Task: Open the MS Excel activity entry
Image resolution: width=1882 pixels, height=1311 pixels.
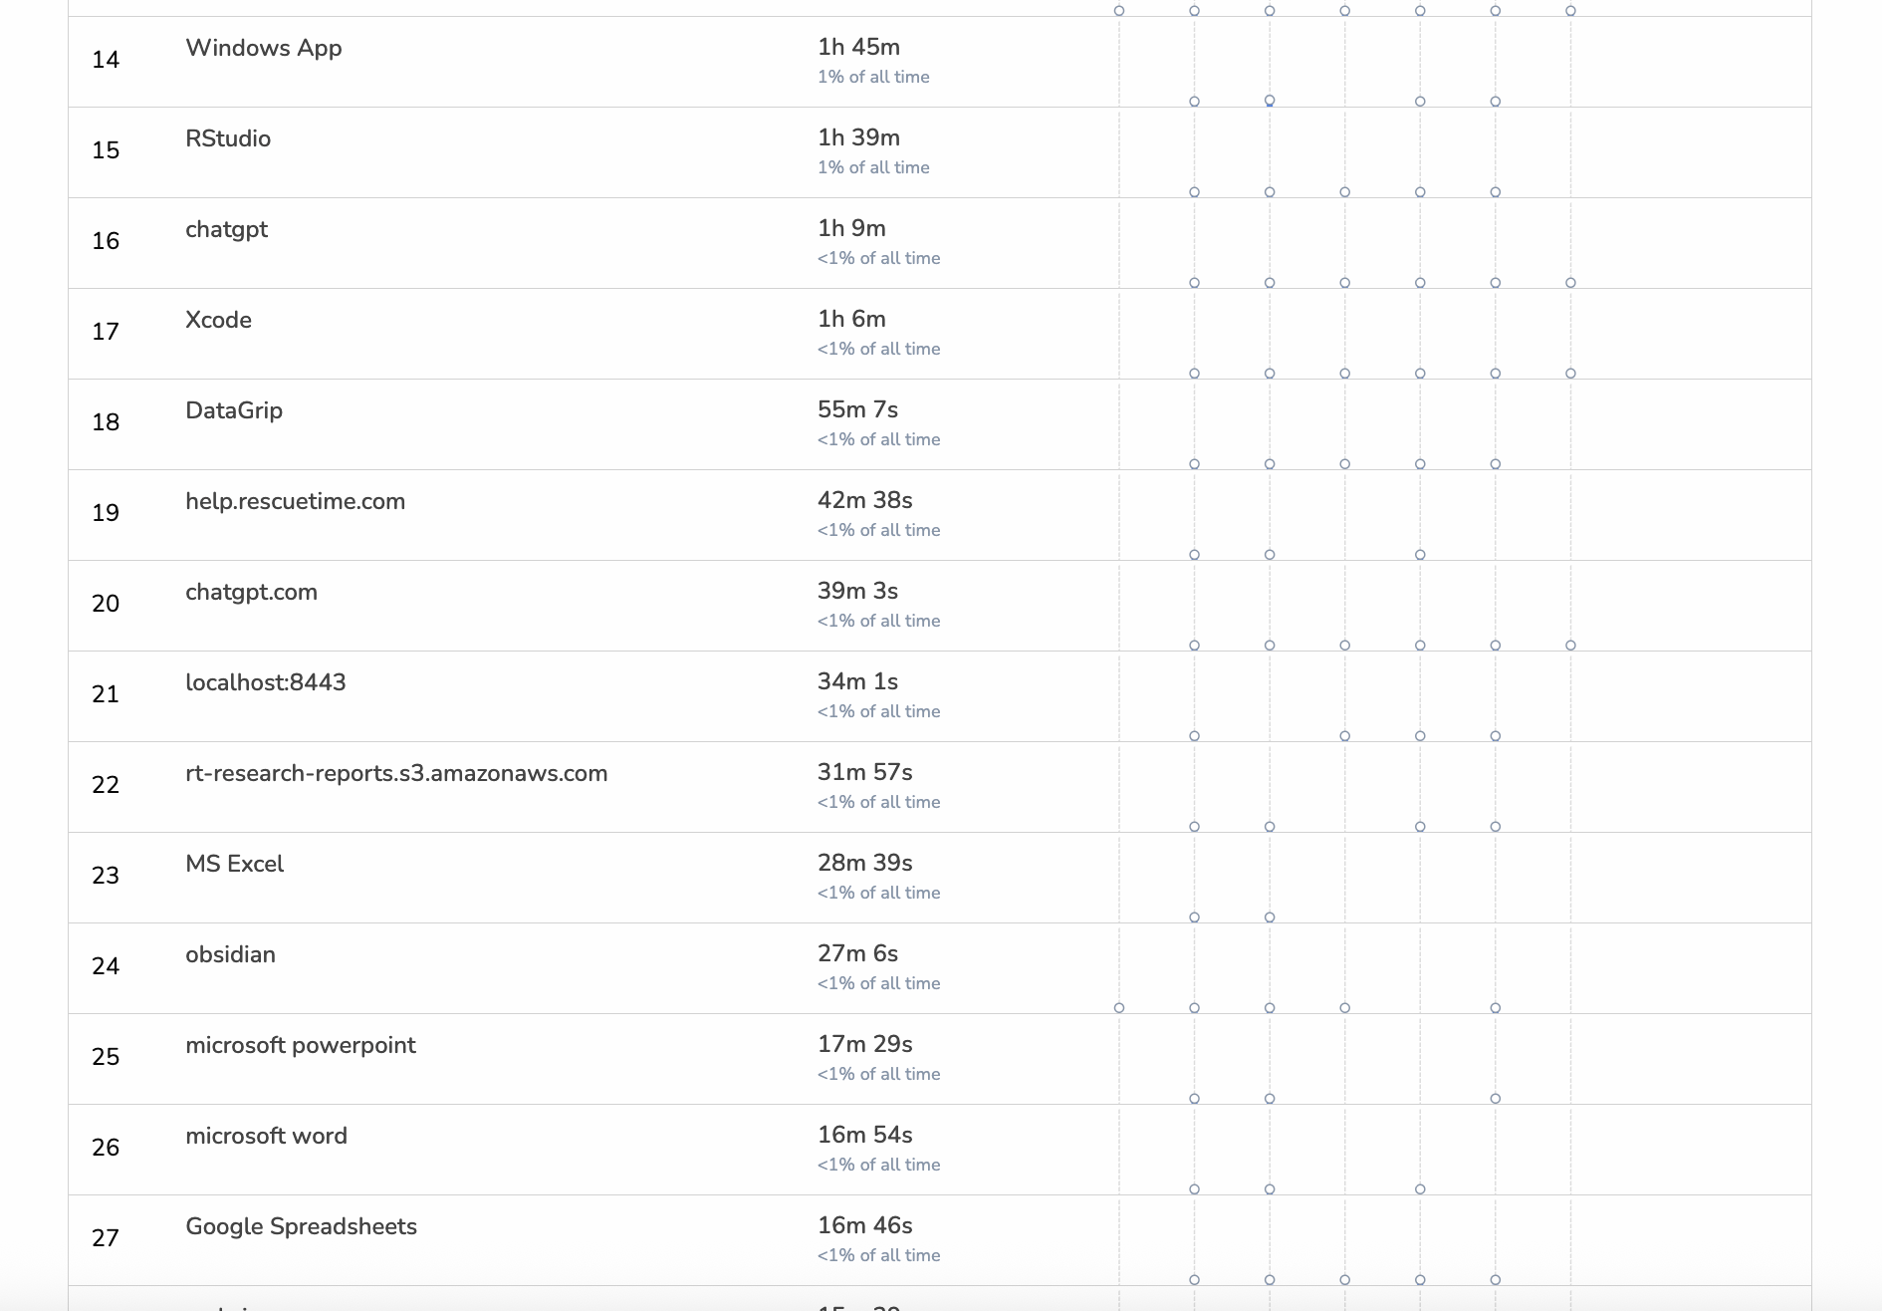Action: pyautogui.click(x=234, y=864)
